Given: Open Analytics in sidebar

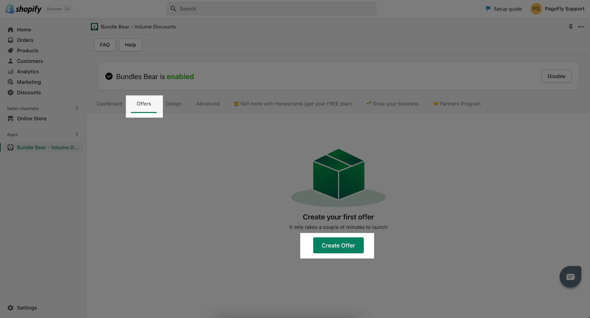Looking at the screenshot, I should point(28,72).
